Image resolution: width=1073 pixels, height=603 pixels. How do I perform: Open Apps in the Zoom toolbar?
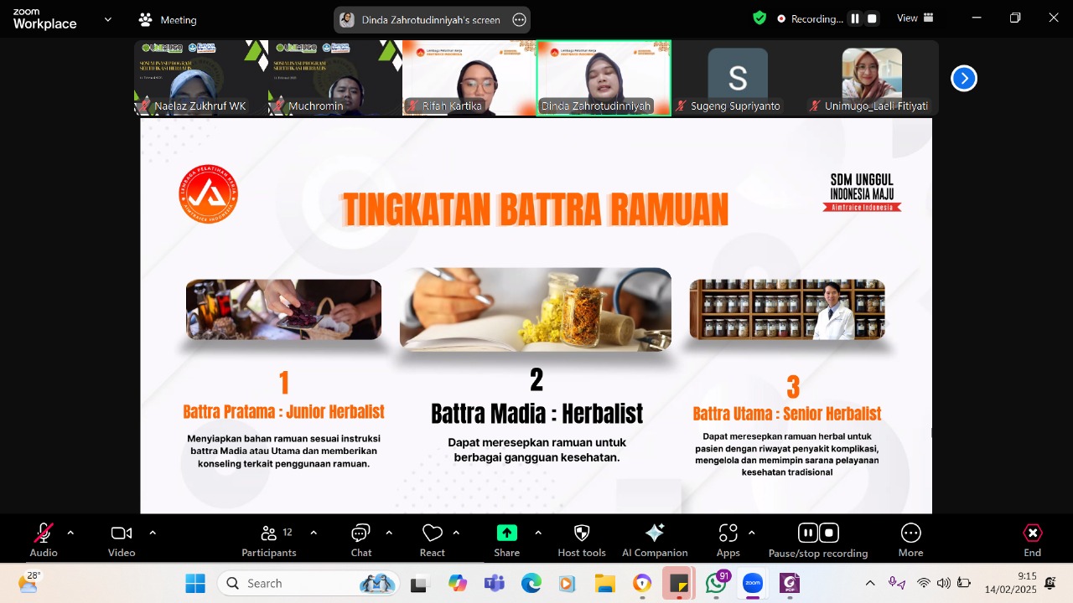coord(728,540)
